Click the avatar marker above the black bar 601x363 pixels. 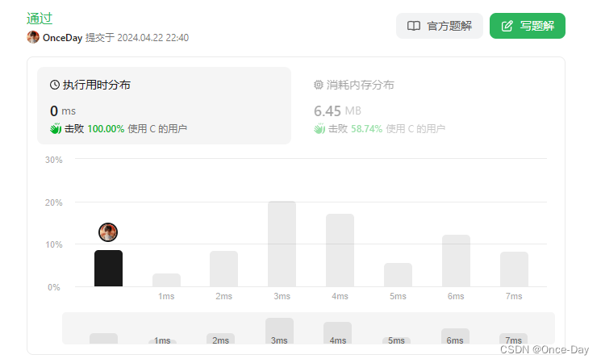click(108, 232)
